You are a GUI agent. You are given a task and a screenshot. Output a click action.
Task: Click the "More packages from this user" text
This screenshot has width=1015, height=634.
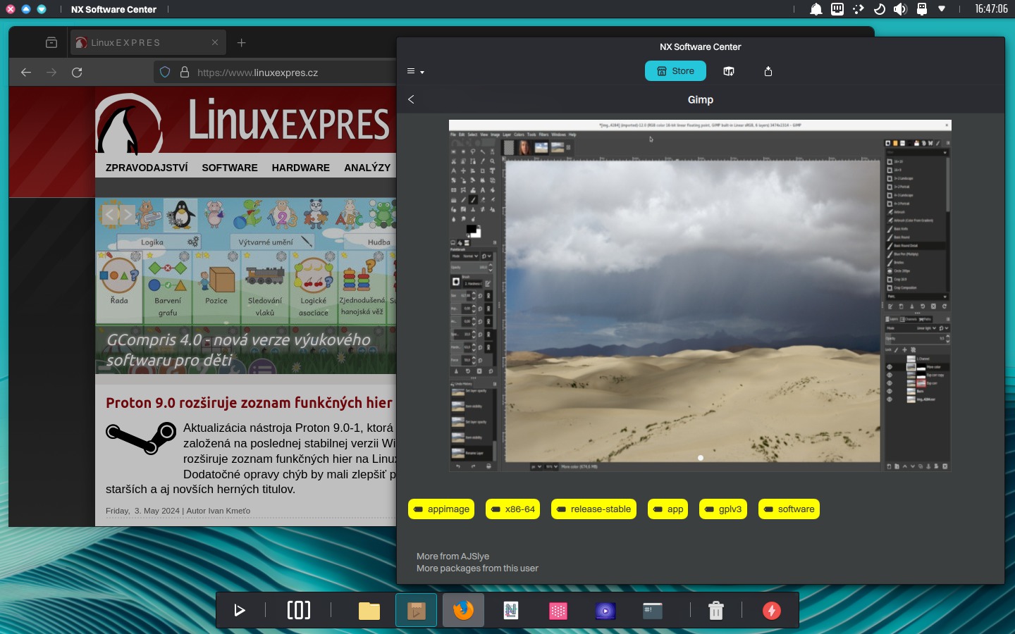tap(477, 568)
